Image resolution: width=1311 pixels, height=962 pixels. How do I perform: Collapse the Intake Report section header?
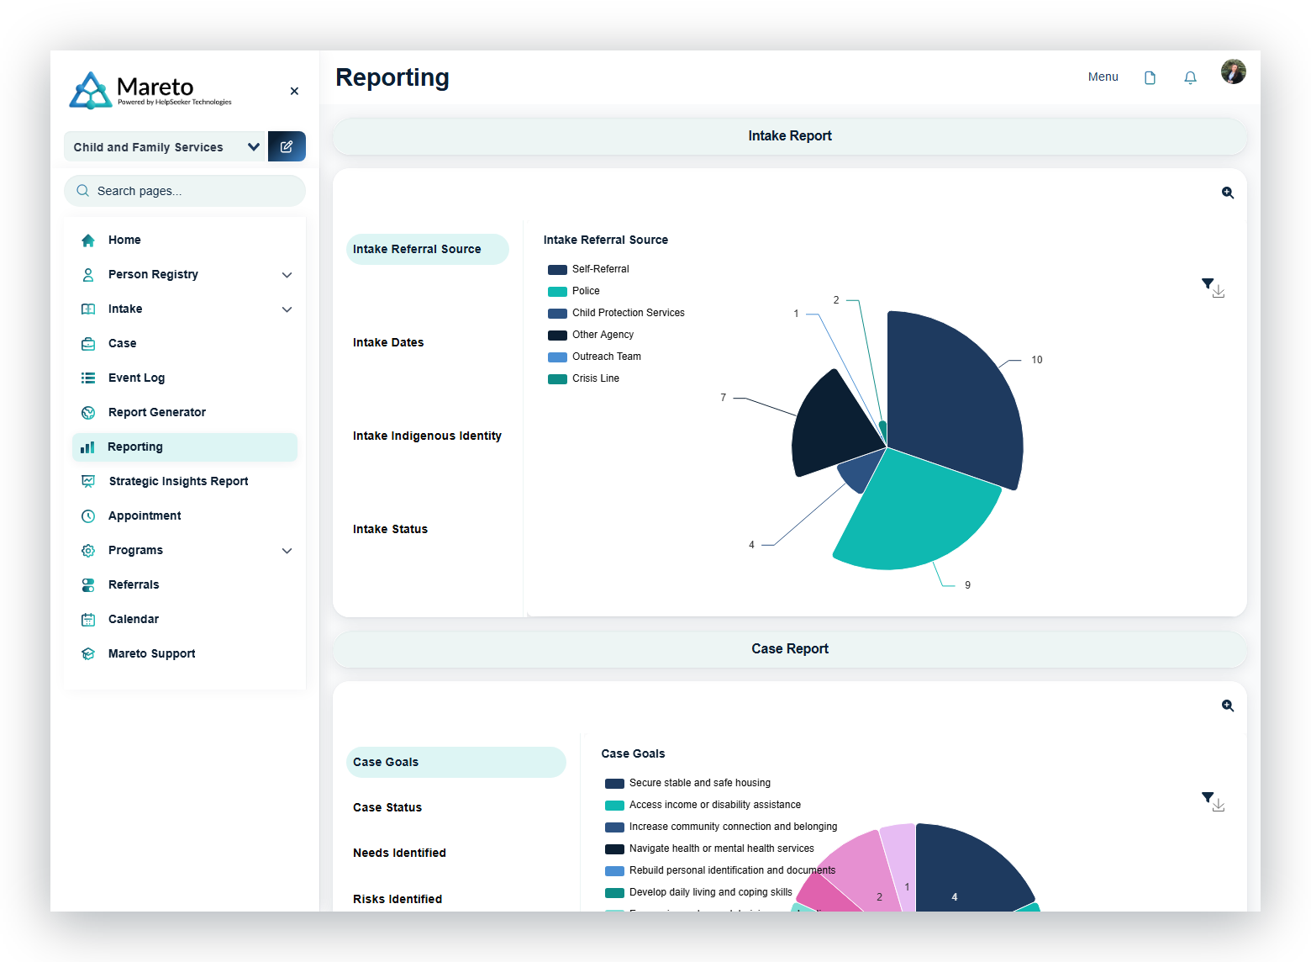790,136
